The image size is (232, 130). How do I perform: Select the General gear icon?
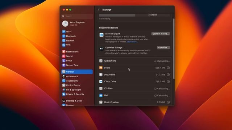(64, 72)
